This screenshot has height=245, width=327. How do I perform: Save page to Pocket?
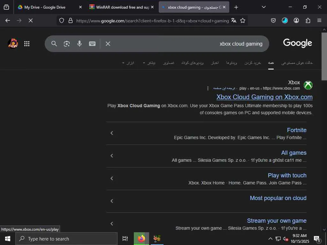(x=273, y=20)
